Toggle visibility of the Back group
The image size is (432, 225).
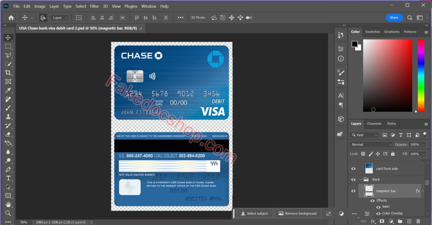353,180
